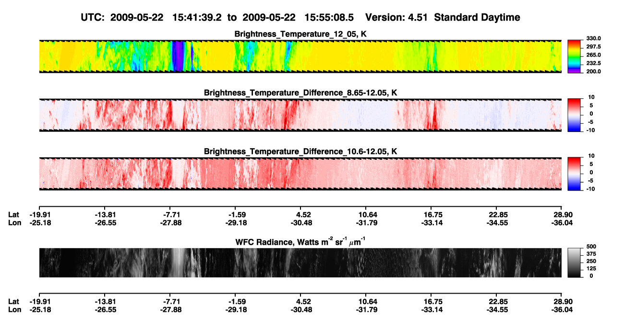Click the '-10' label of the 8.65-12.05 colorbar
This screenshot has height=320, width=624.
[x=590, y=130]
